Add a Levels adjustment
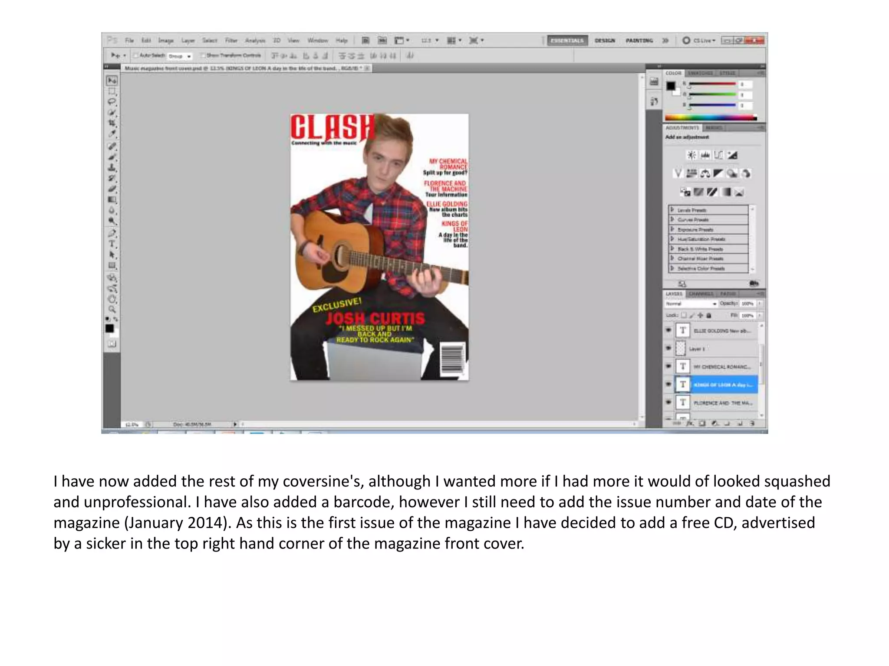The height and width of the screenshot is (666, 889). coord(705,155)
